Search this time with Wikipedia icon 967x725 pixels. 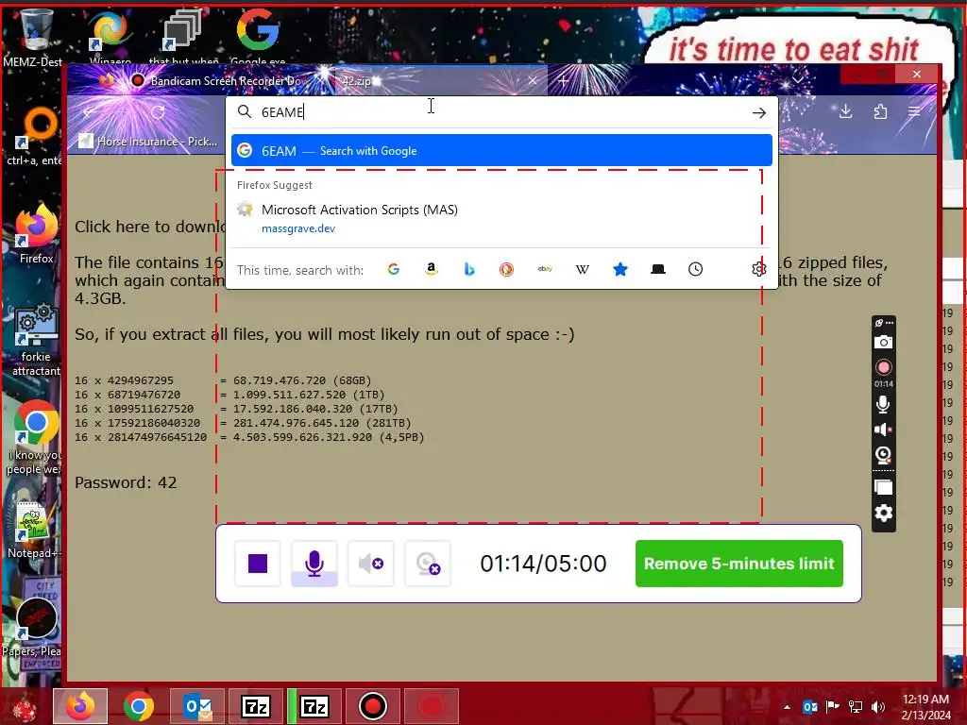(582, 269)
